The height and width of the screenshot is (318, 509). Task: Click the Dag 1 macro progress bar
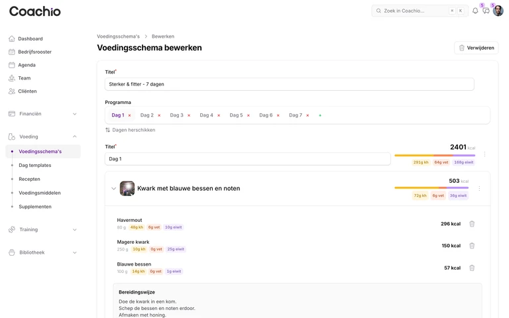[435, 156]
